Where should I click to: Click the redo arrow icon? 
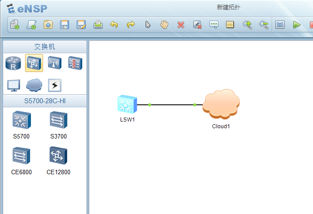(130, 25)
